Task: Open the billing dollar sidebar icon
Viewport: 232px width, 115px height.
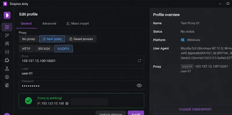Action: pos(7,77)
